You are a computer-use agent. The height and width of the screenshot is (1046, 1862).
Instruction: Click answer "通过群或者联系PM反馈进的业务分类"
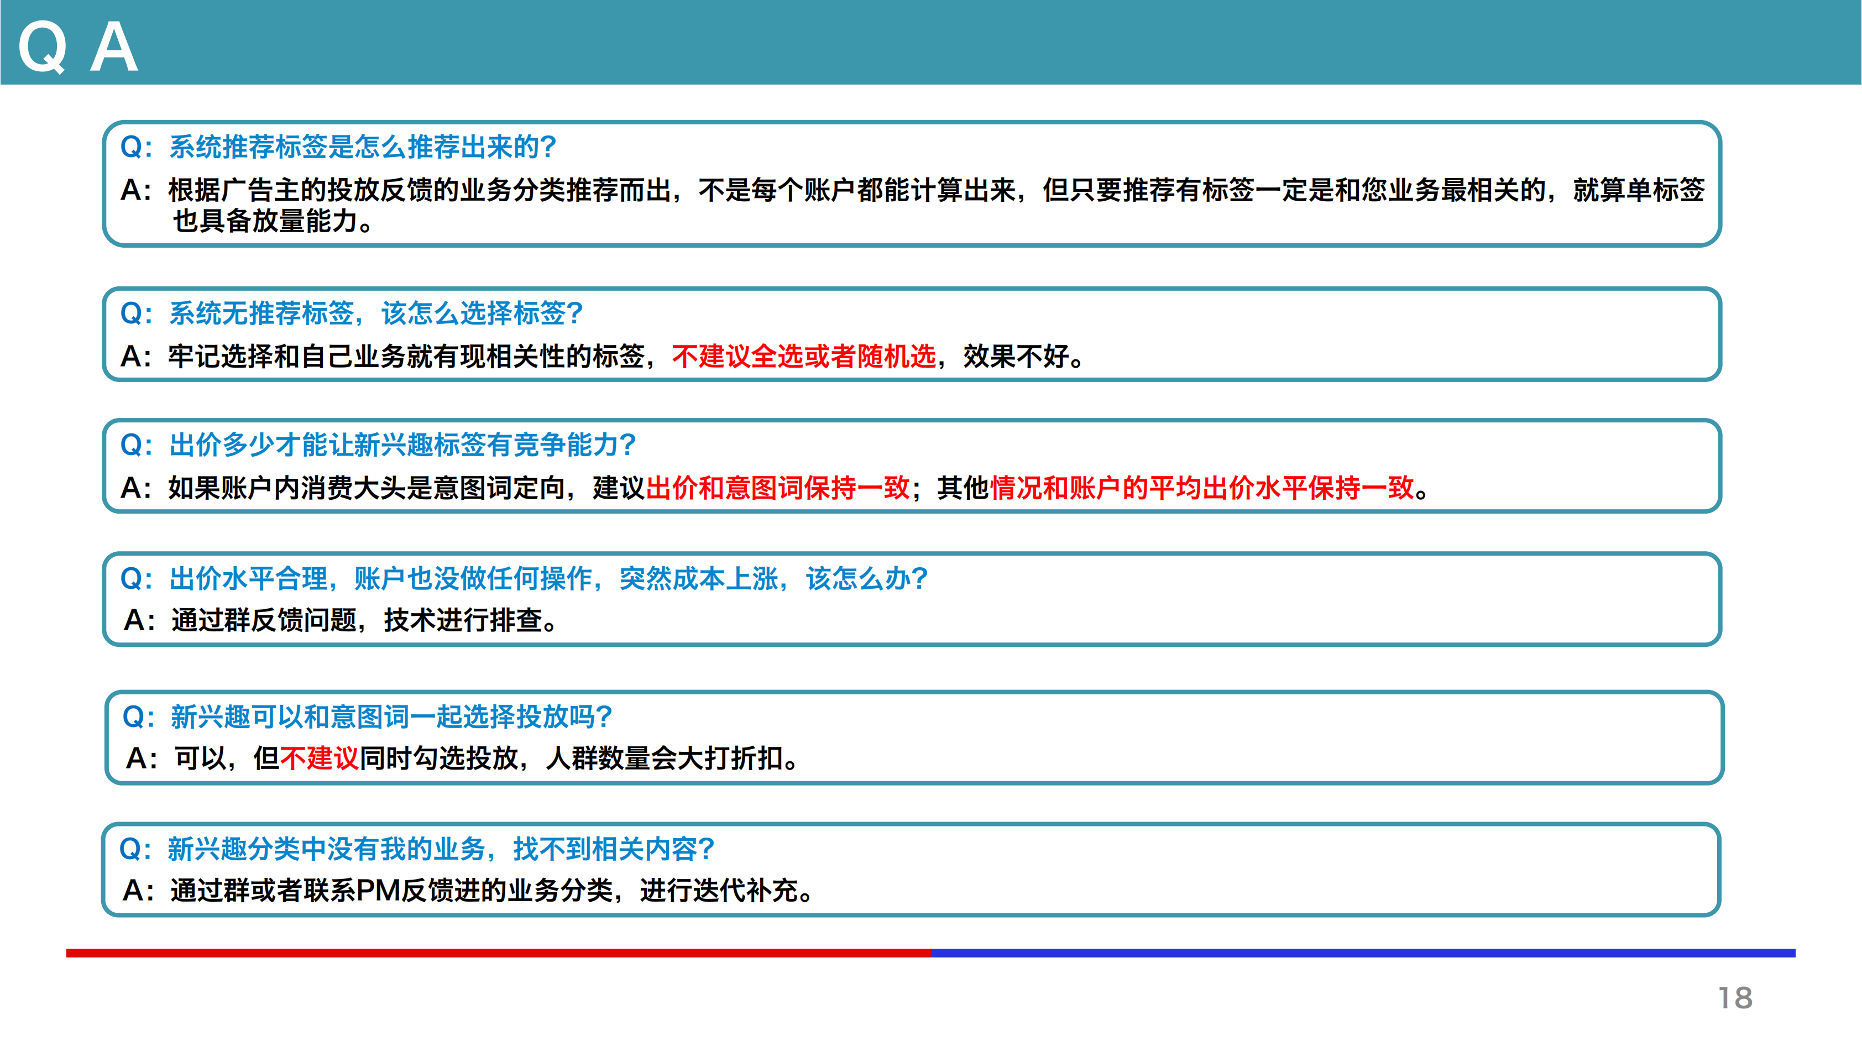click(x=393, y=891)
